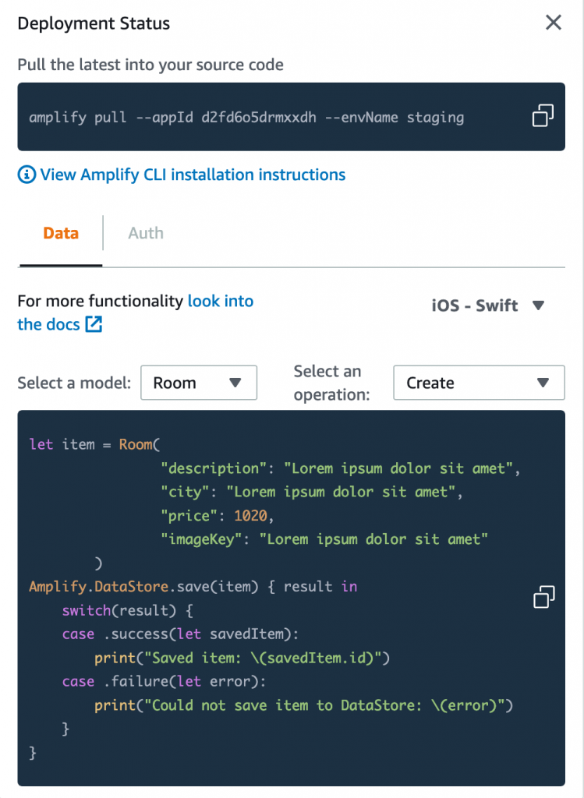This screenshot has width=584, height=798.
Task: Click the 'let item = Room(' code line
Action: [x=94, y=444]
